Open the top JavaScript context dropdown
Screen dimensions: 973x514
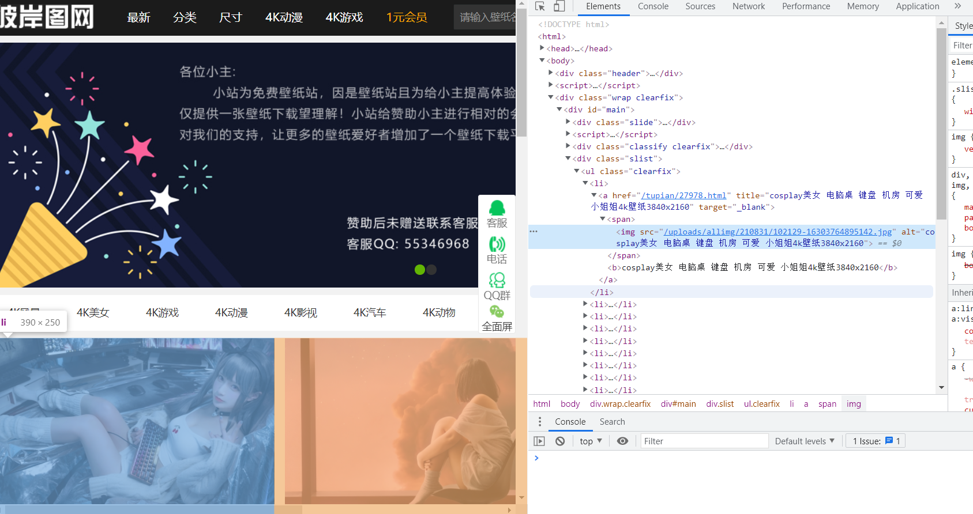click(x=591, y=441)
